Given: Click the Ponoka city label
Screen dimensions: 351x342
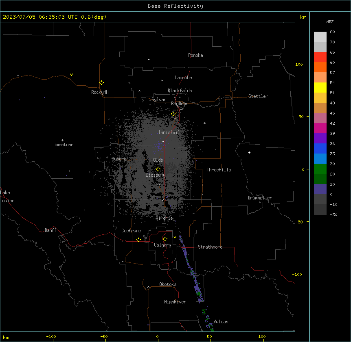Looking at the screenshot, I should click(x=195, y=55).
